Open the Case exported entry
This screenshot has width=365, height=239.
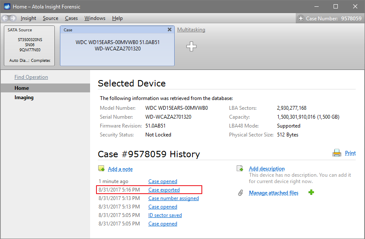[x=164, y=190]
